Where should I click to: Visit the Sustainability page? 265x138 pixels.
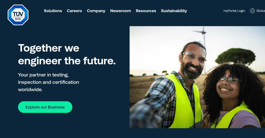click(x=174, y=11)
